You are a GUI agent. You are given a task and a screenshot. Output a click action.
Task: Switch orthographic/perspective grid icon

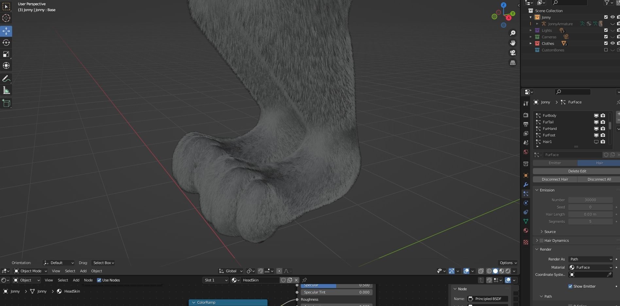513,63
